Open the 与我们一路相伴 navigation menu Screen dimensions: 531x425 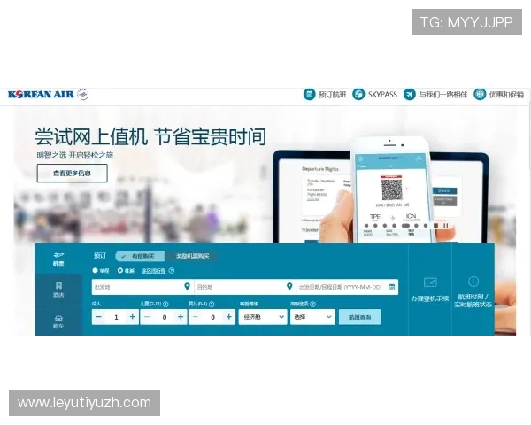(x=435, y=94)
